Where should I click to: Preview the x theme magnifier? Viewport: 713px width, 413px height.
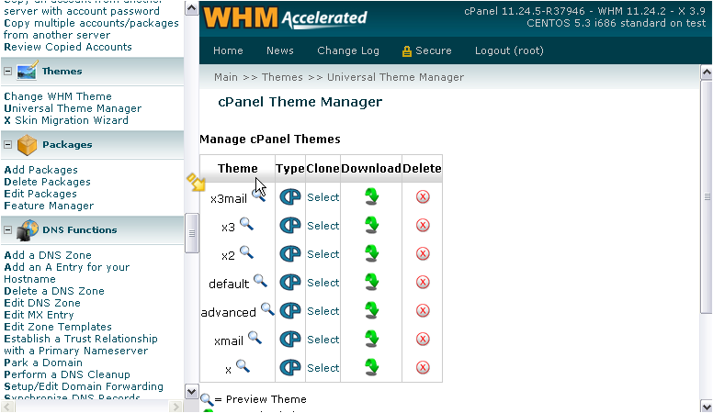243,366
